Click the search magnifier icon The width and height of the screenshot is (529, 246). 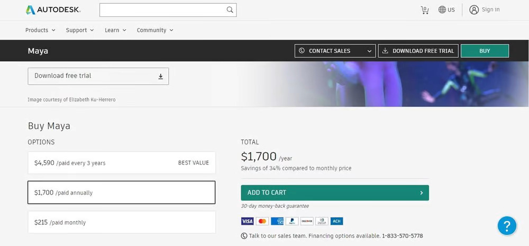pyautogui.click(x=230, y=10)
